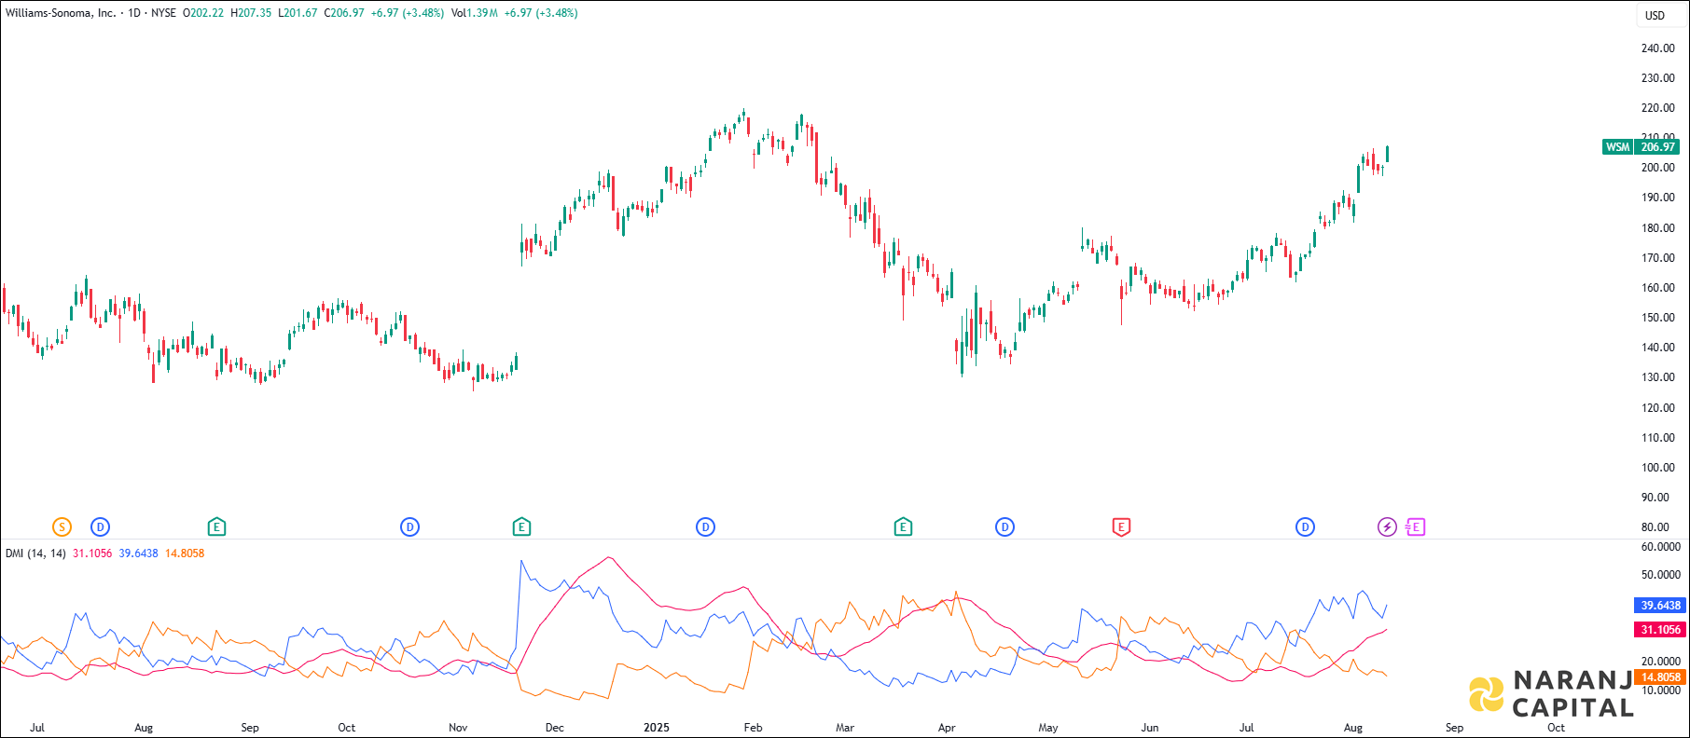Screen dimensions: 1690x738
Task: Click the Jun label on the time axis
Action: tap(1150, 728)
